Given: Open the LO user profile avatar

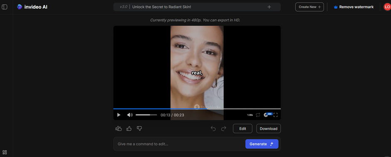Looking at the screenshot, I should 387,7.
